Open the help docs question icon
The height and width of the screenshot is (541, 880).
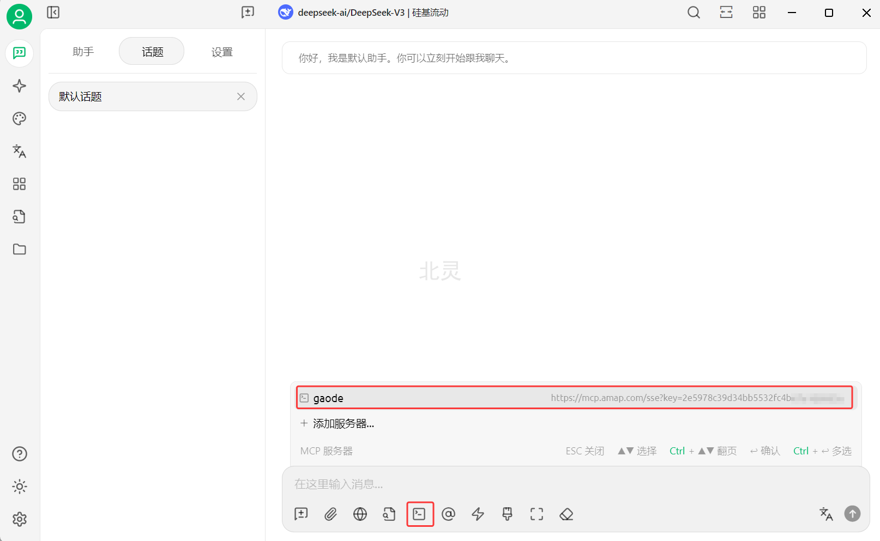pos(19,454)
